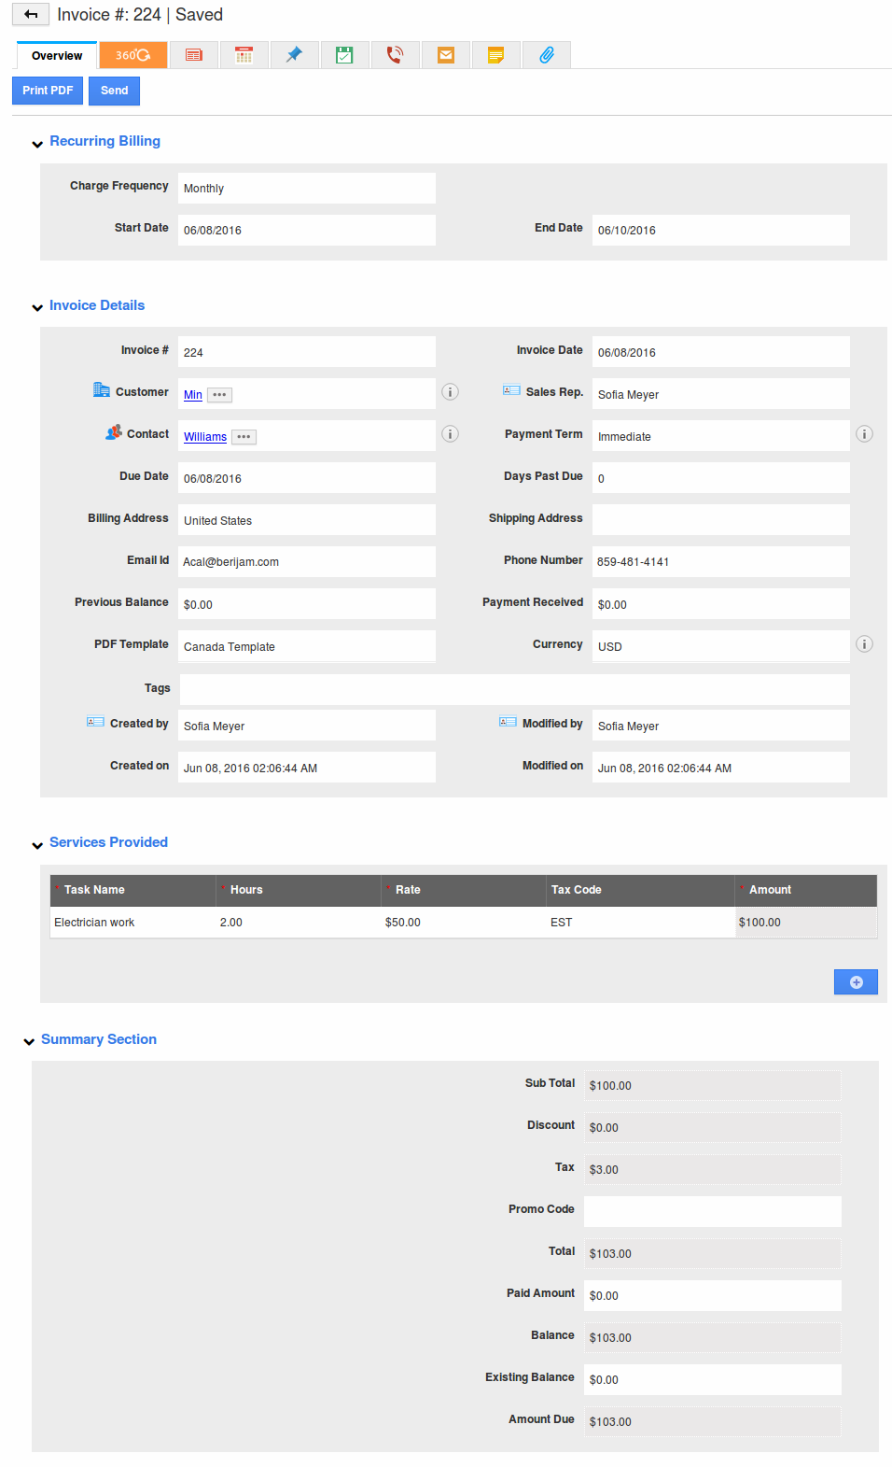This screenshot has height=1467, width=892.
Task: Show info for Payment Term
Action: click(865, 434)
